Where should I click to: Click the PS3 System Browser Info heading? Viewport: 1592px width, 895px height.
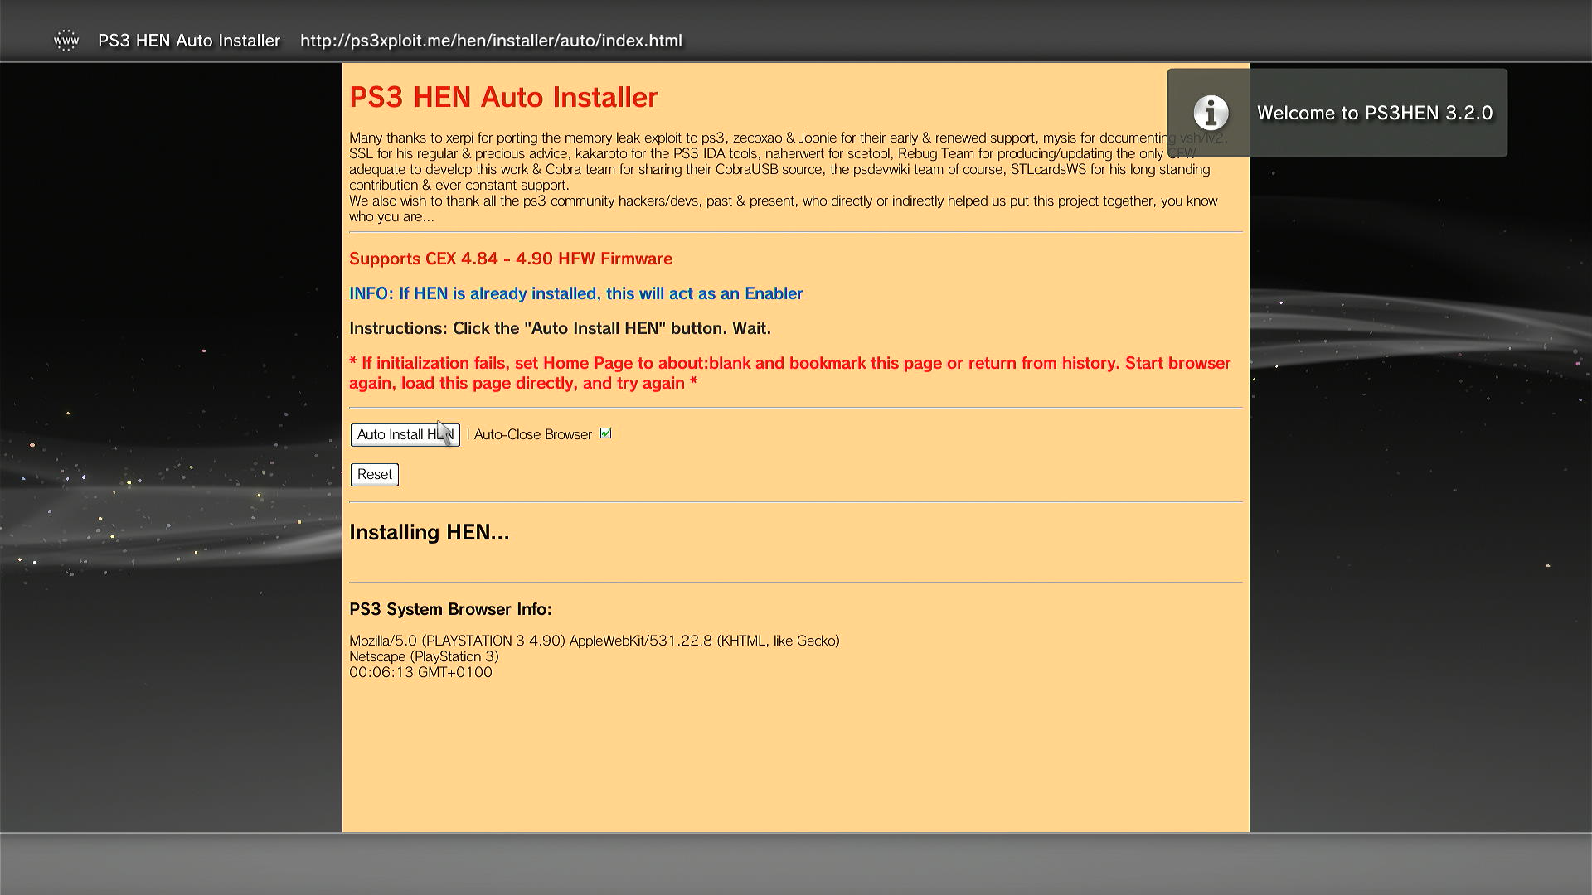tap(450, 609)
